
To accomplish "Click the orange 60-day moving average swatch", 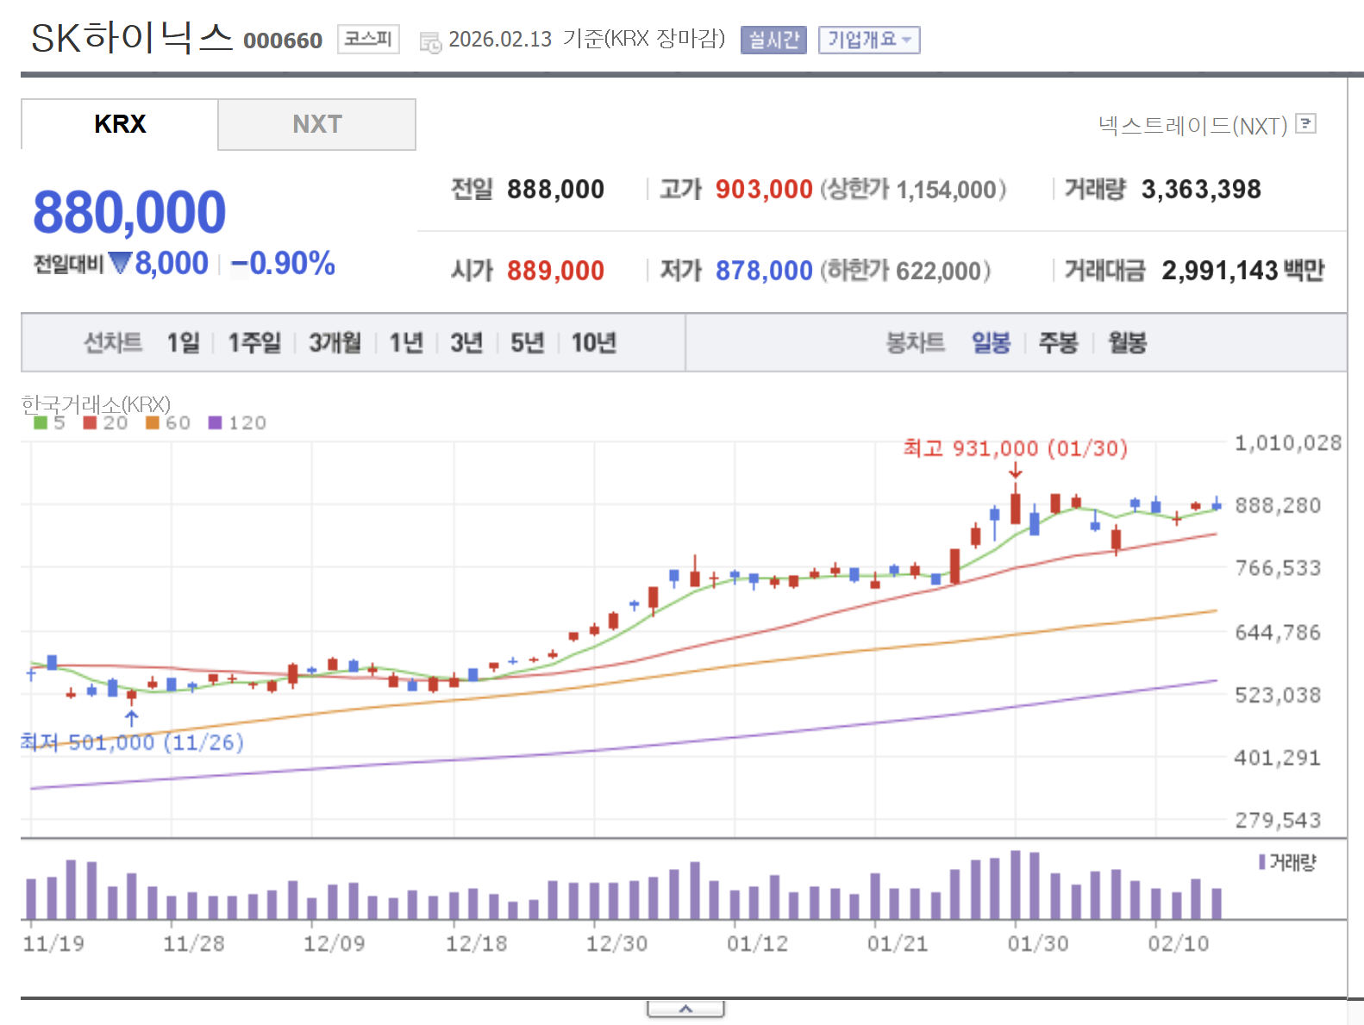I will pos(153,422).
